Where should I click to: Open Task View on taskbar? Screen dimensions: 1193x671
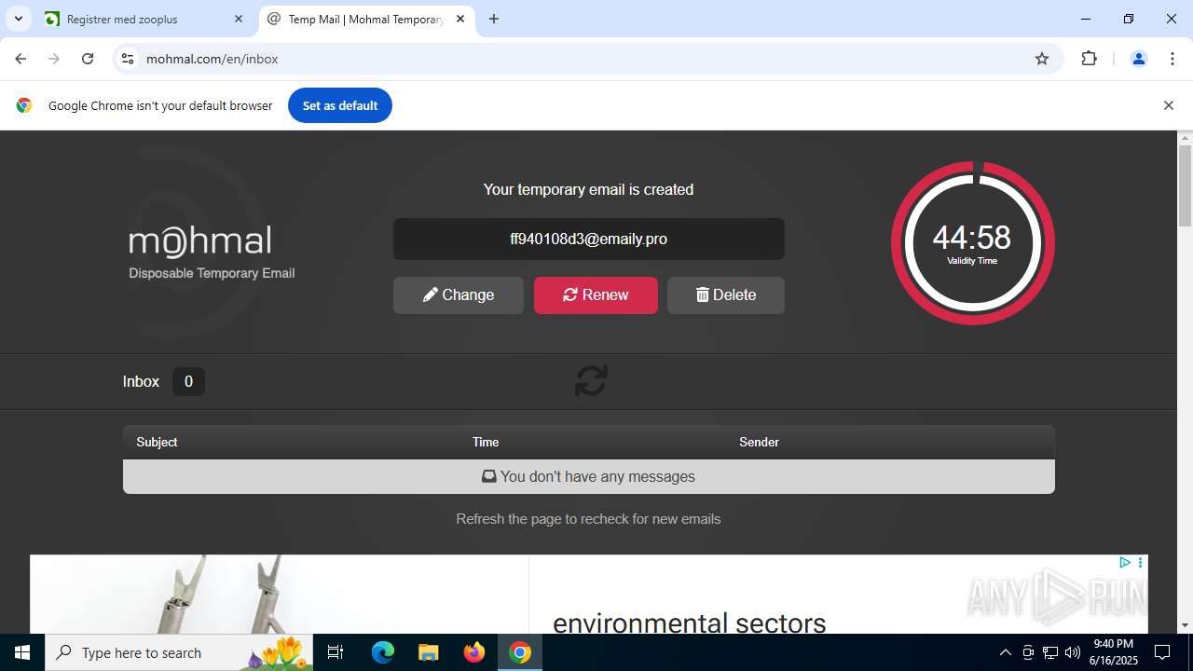(336, 652)
